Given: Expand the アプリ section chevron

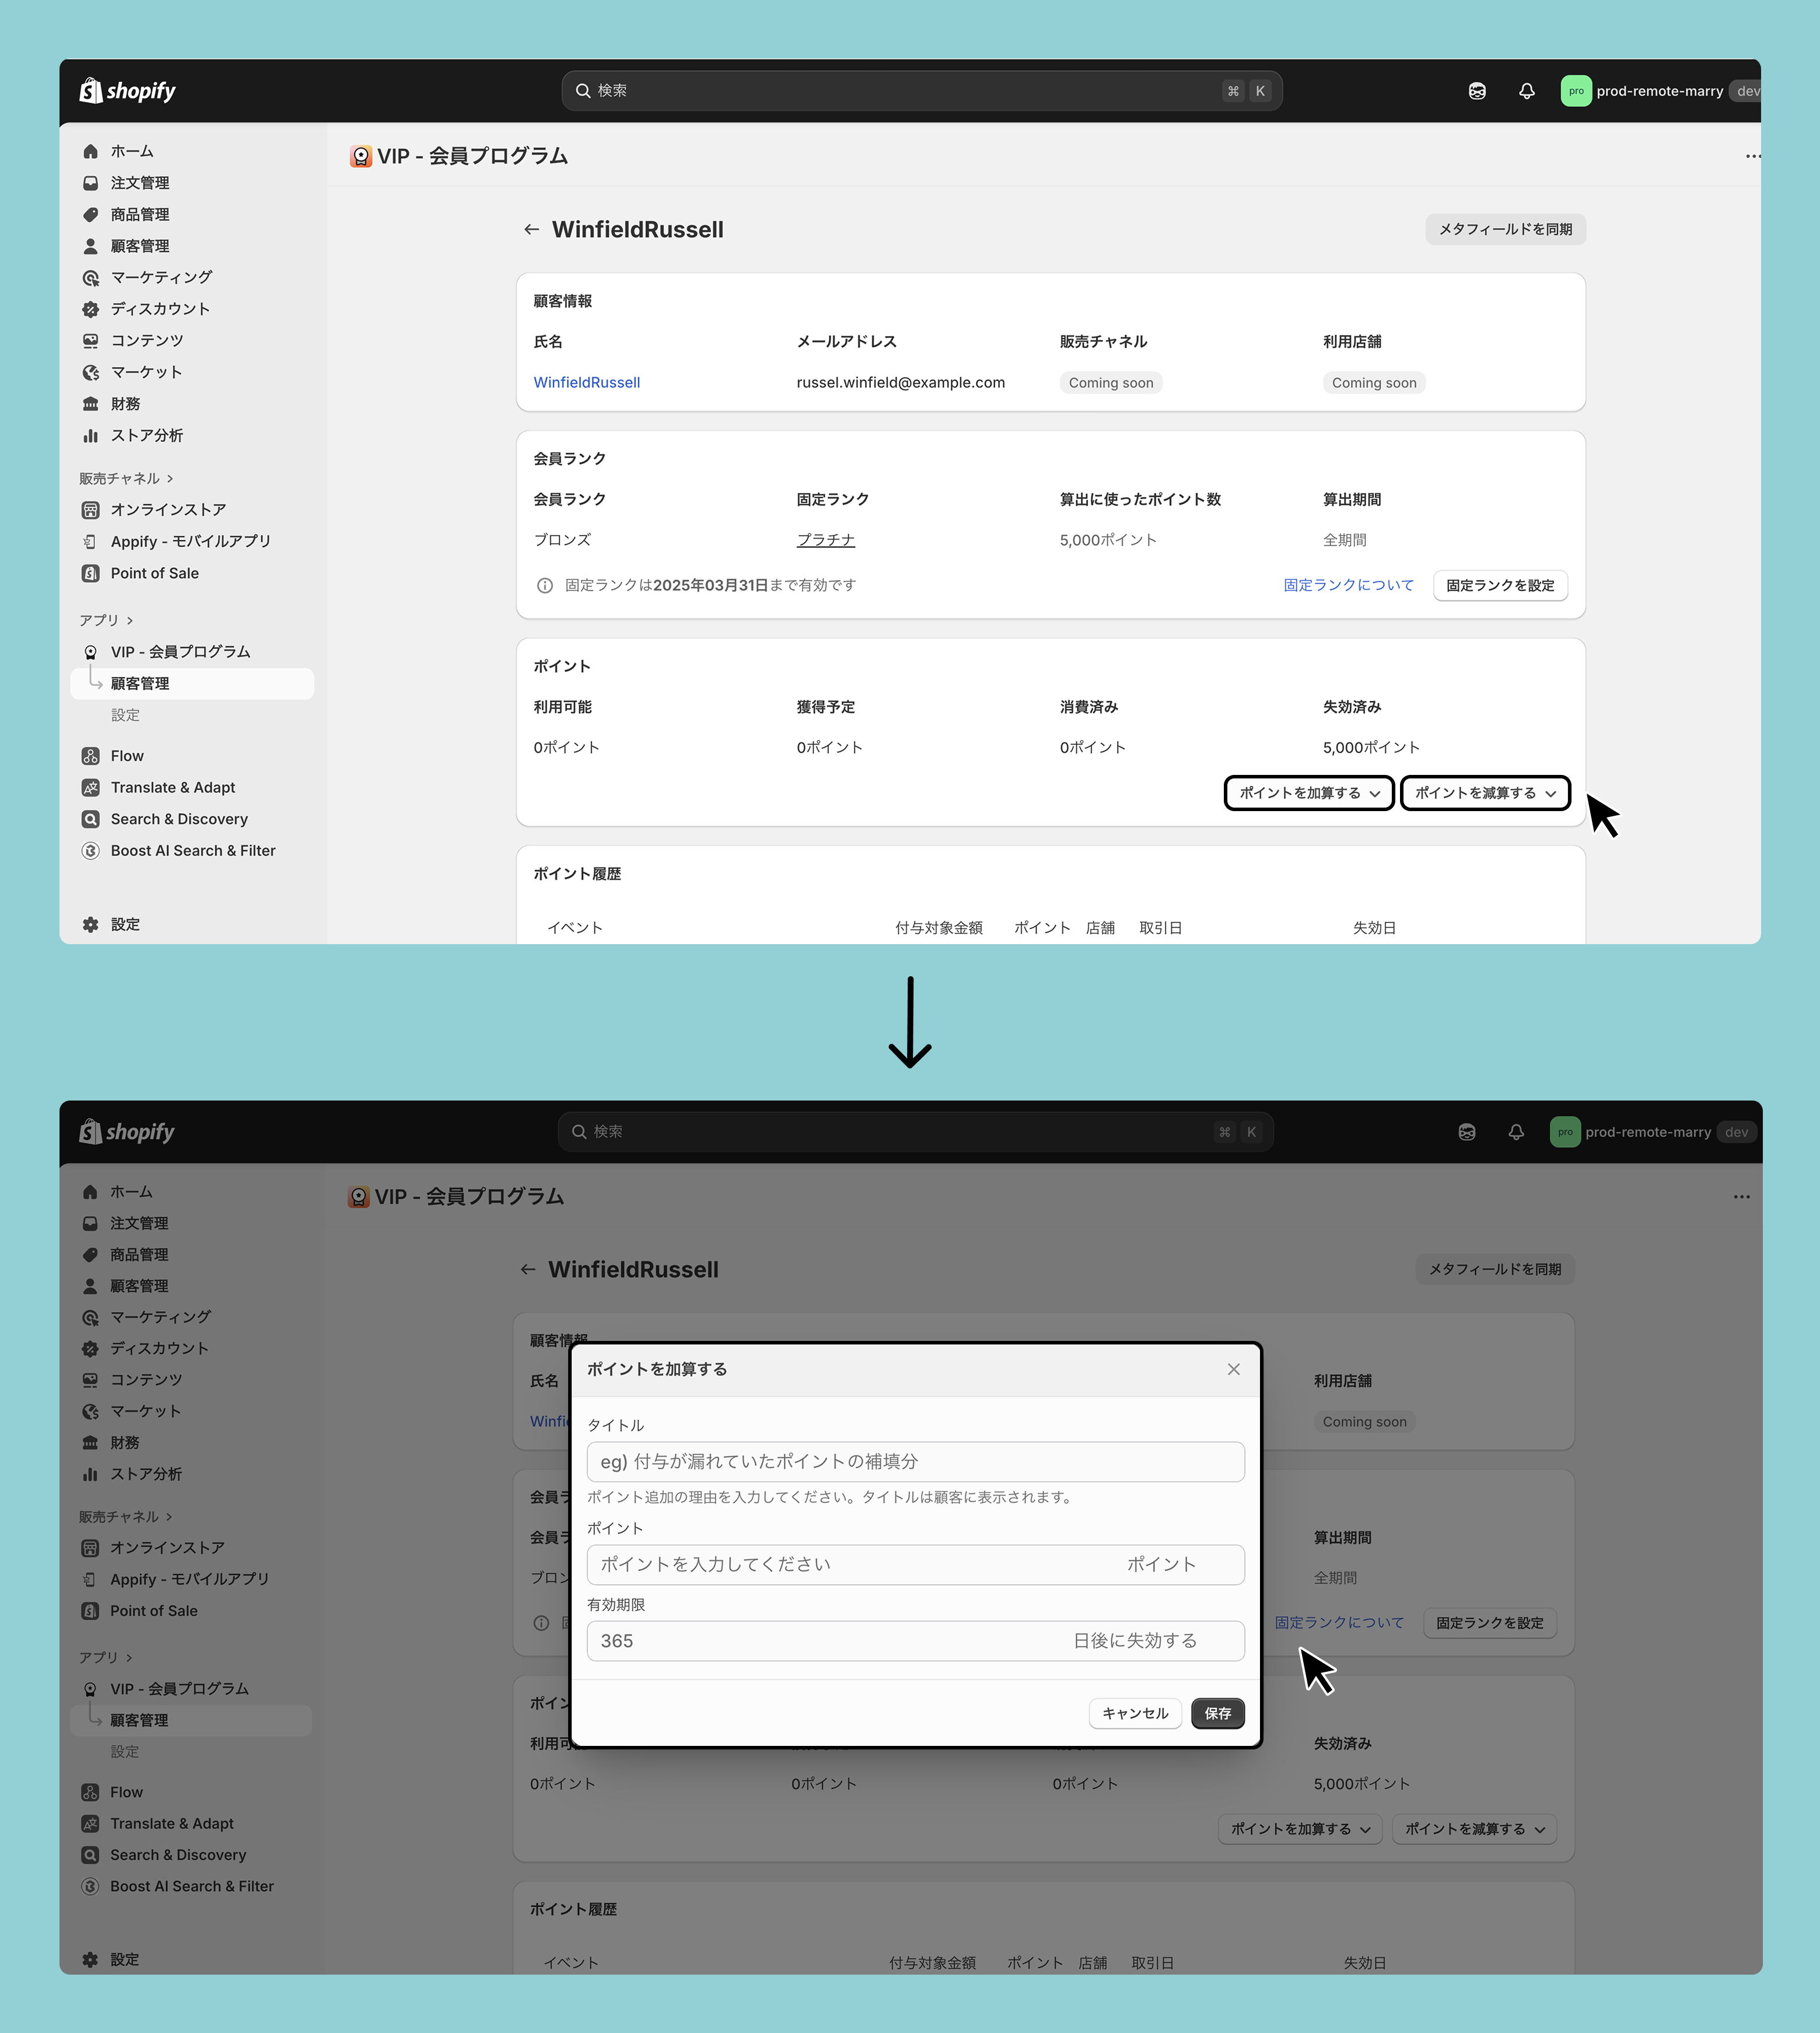Looking at the screenshot, I should [x=130, y=620].
